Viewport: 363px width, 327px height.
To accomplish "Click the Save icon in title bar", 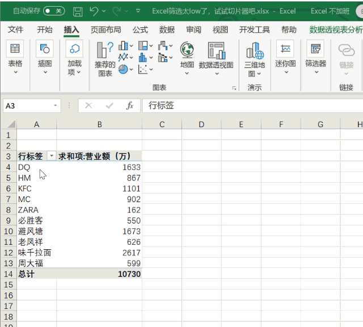I will 78,11.
